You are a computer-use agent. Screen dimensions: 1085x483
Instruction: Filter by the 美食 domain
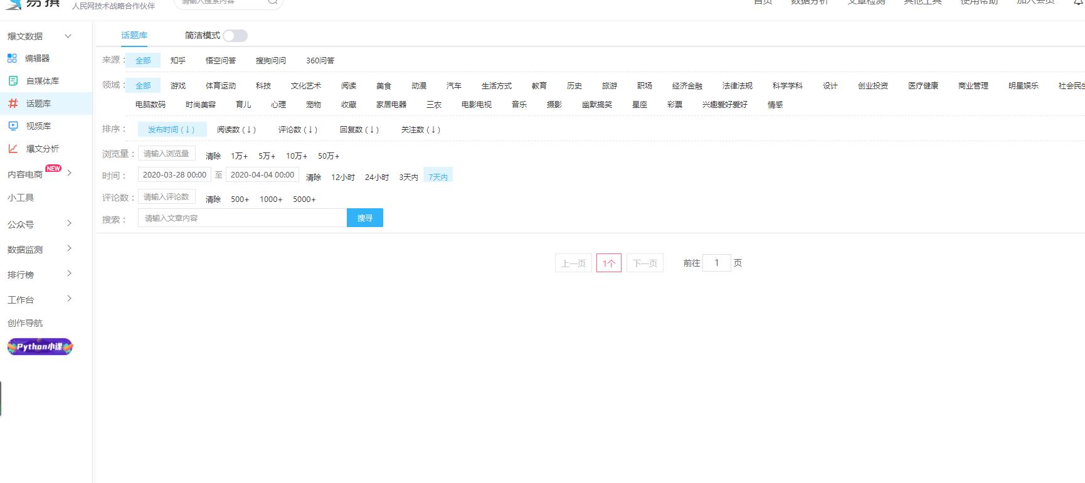coord(384,86)
